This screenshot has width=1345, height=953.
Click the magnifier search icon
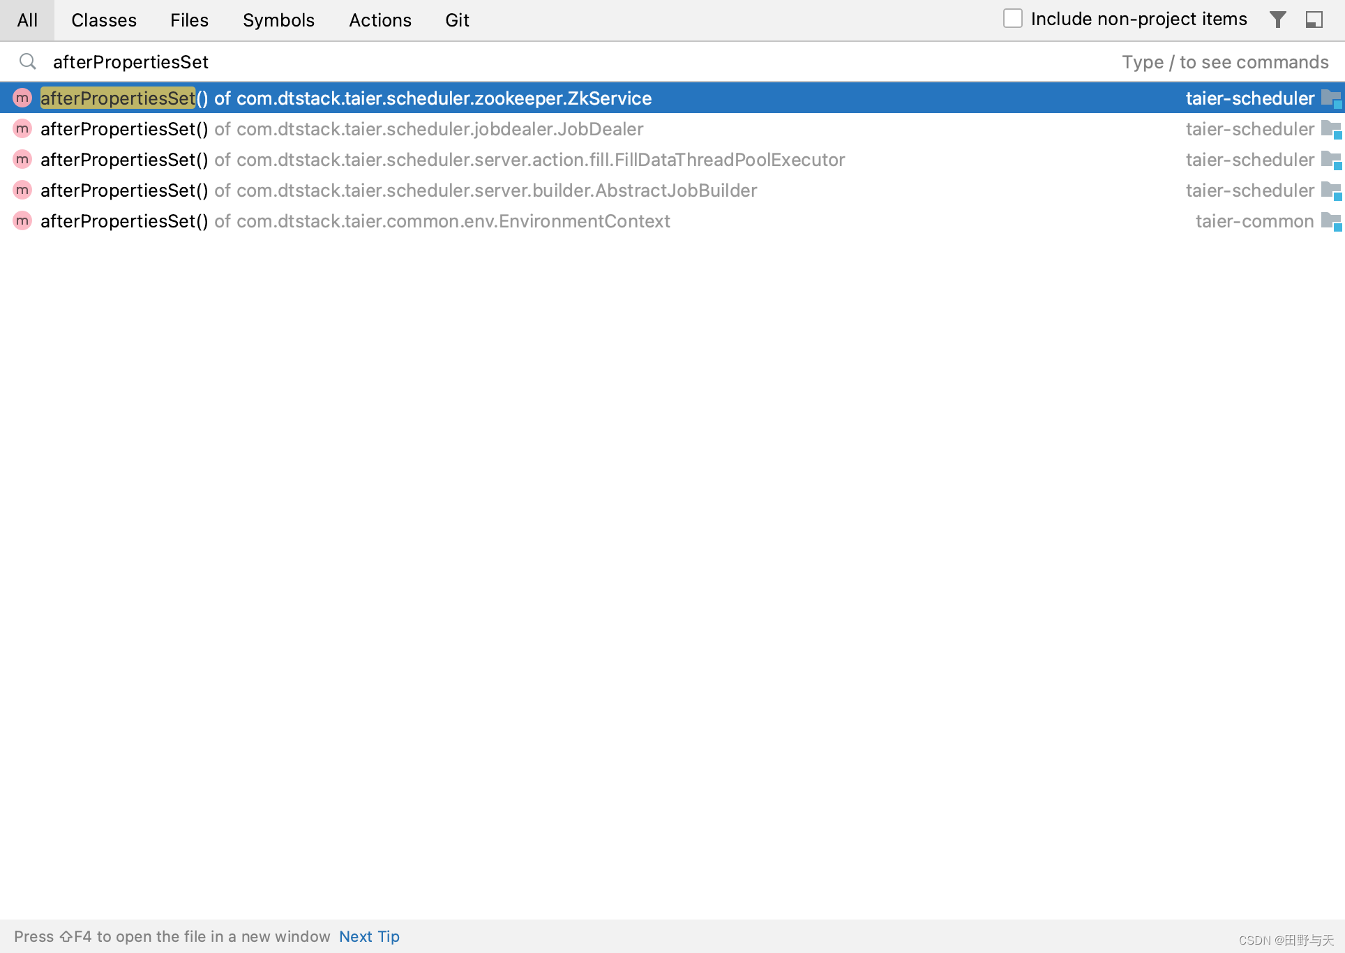[28, 62]
